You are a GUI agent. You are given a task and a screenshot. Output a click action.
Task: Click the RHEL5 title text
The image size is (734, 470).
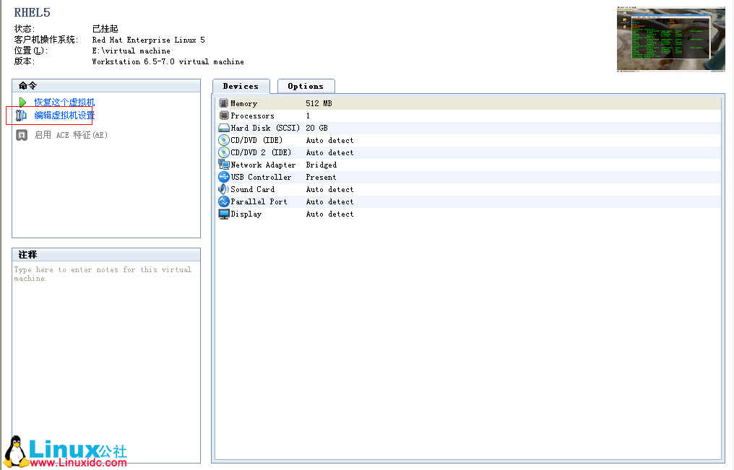(x=33, y=12)
